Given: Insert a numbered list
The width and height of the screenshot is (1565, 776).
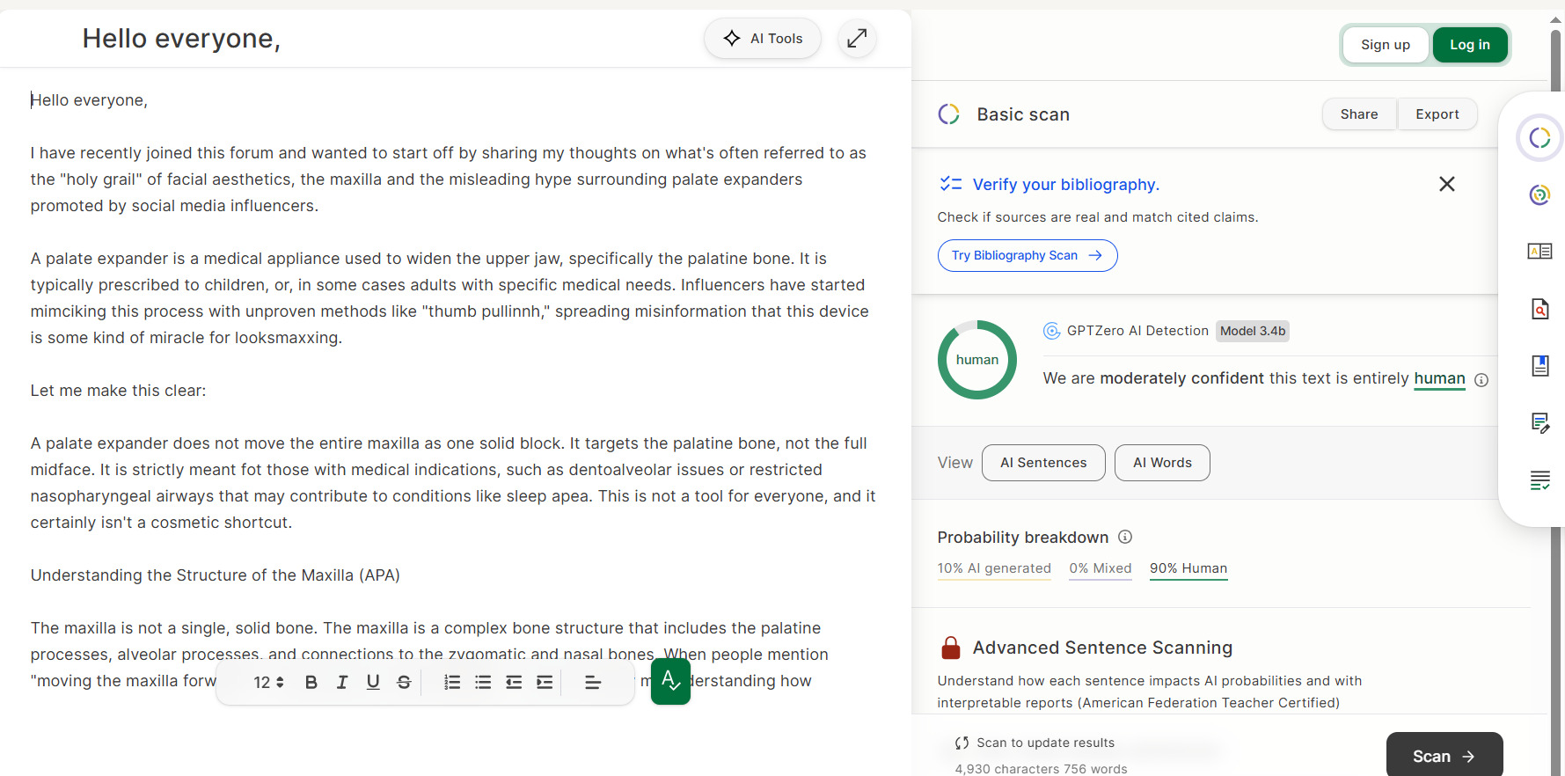Looking at the screenshot, I should [452, 682].
